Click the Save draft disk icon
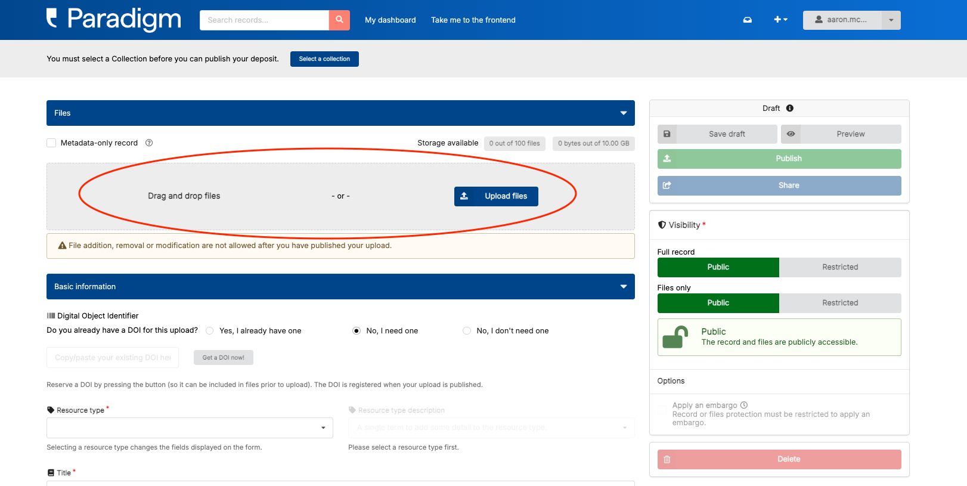The width and height of the screenshot is (967, 486). tap(667, 134)
